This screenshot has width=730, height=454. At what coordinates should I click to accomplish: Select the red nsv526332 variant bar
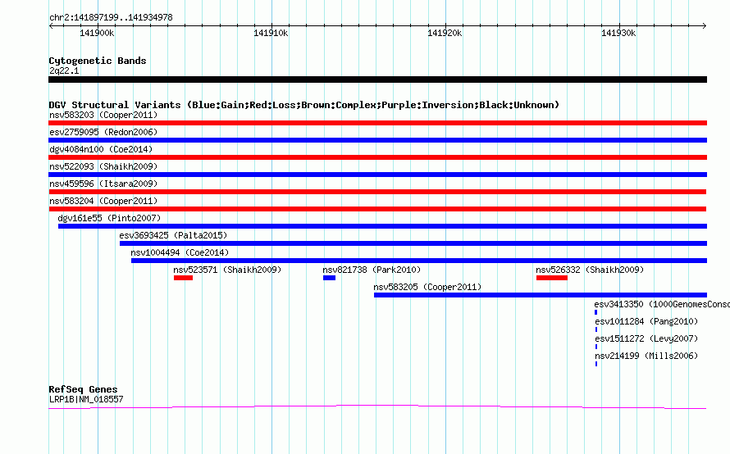click(x=552, y=278)
